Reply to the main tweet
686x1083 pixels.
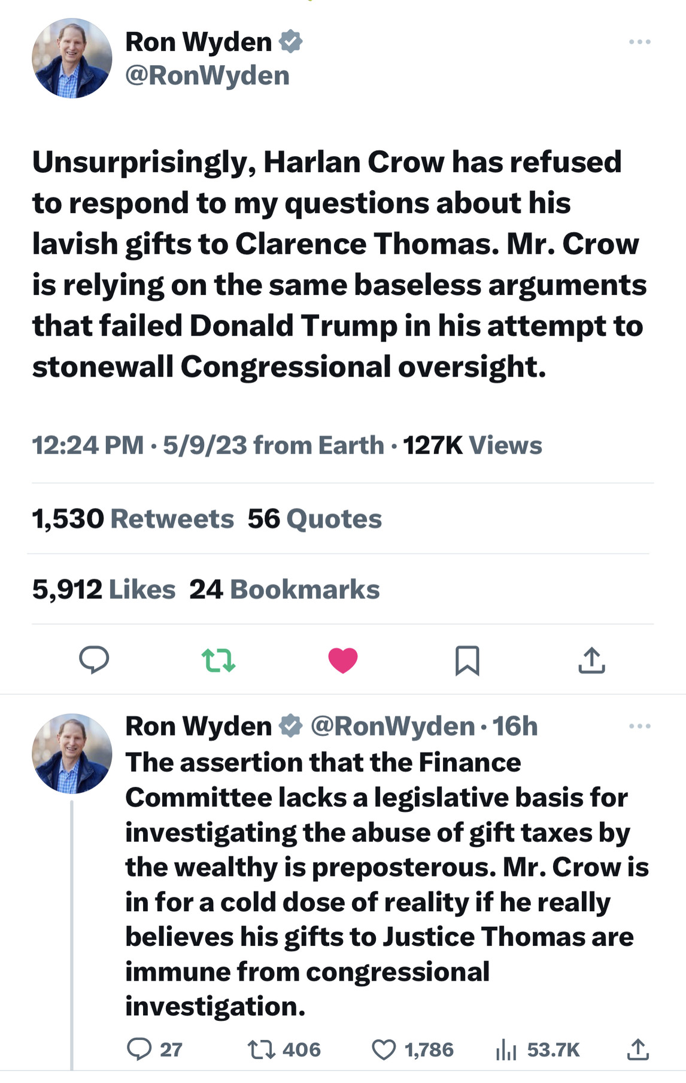[94, 660]
